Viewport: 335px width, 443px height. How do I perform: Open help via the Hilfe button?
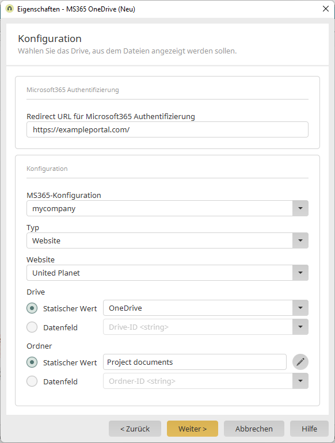click(309, 429)
